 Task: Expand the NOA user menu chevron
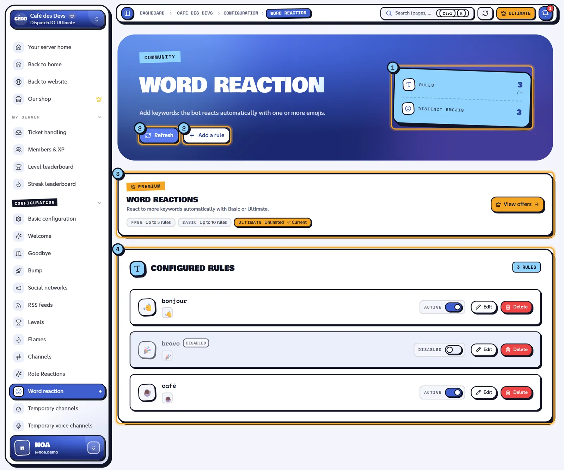pyautogui.click(x=93, y=448)
